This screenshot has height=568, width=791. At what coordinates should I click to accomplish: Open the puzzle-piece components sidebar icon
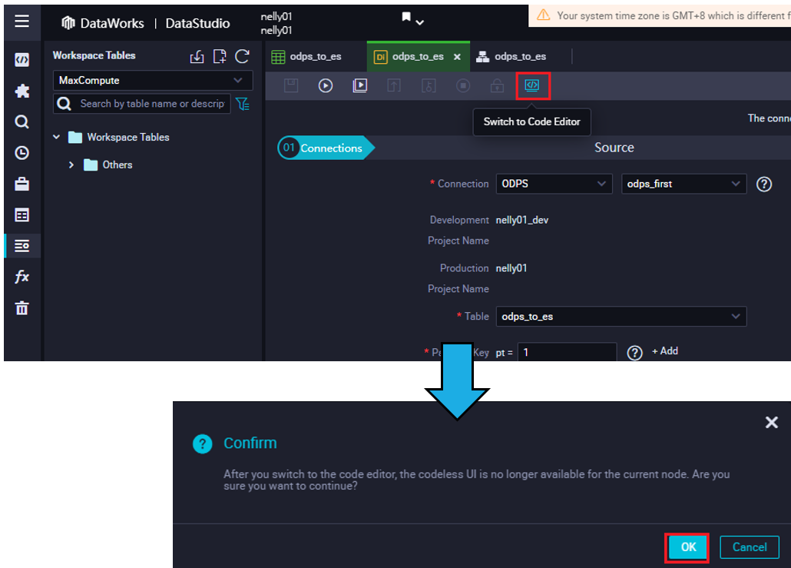point(22,91)
